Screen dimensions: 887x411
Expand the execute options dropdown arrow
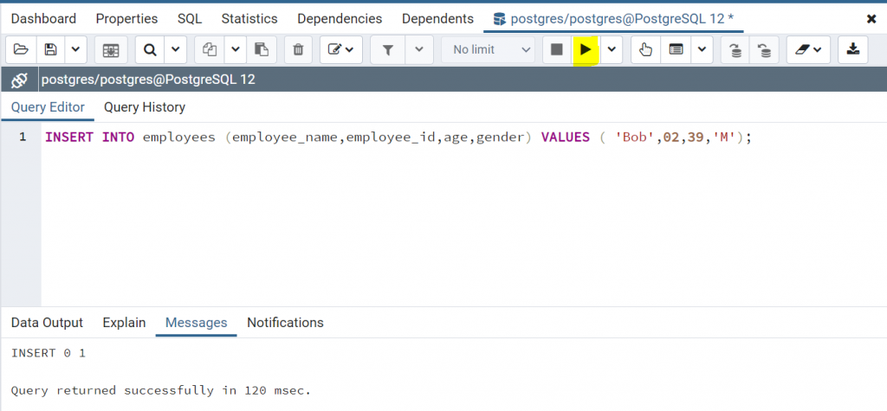pos(612,49)
